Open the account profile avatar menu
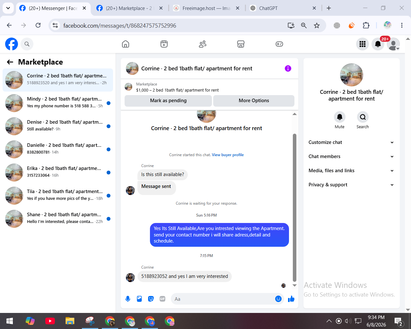Viewport: 411px width, 329px height. (x=393, y=44)
